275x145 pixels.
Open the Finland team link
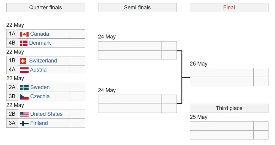tap(39, 123)
